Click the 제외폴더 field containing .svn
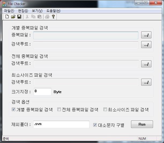Image resolution: width=164 pixels, height=143 pixels. [61, 124]
